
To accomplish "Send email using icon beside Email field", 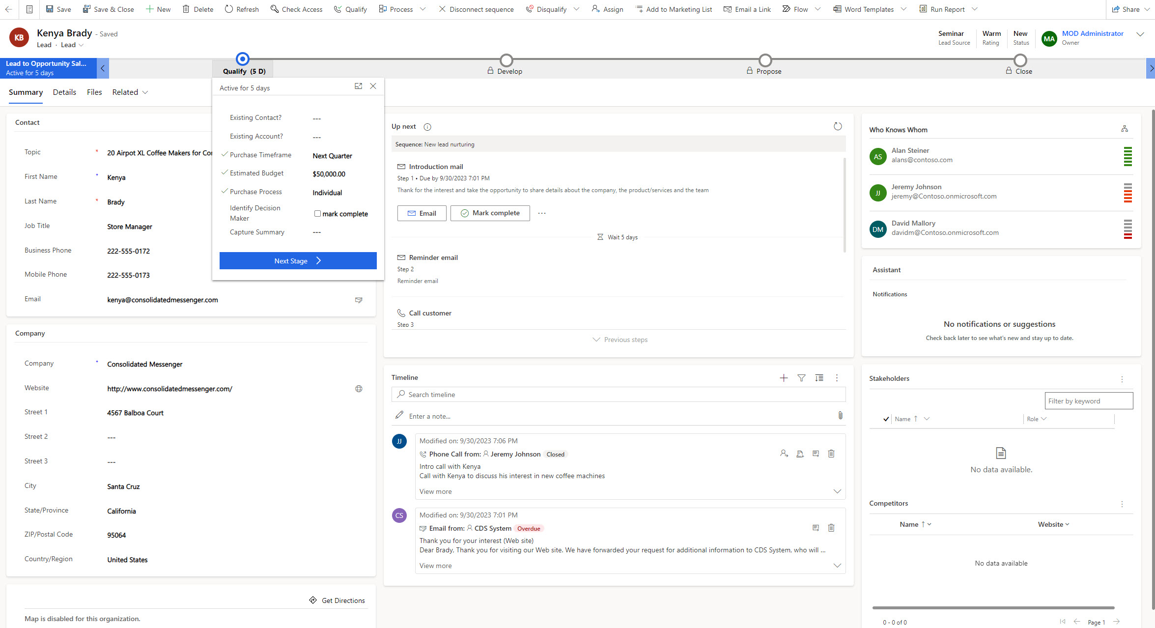I will [359, 300].
